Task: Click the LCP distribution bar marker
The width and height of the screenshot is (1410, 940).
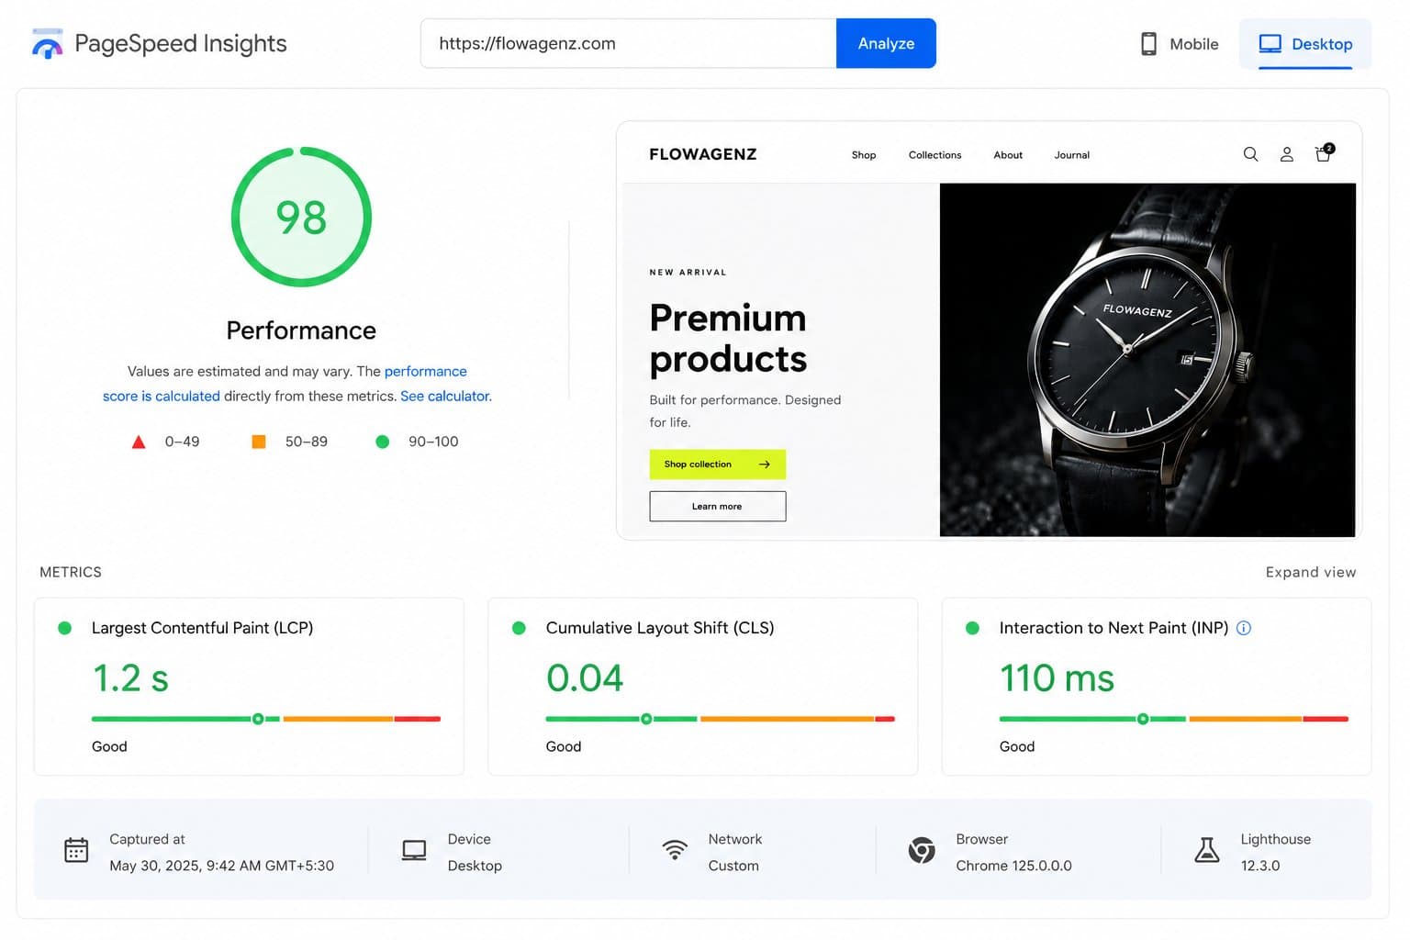Action: [258, 719]
